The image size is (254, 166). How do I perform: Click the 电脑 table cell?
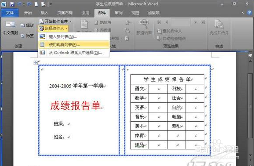[x=177, y=117]
